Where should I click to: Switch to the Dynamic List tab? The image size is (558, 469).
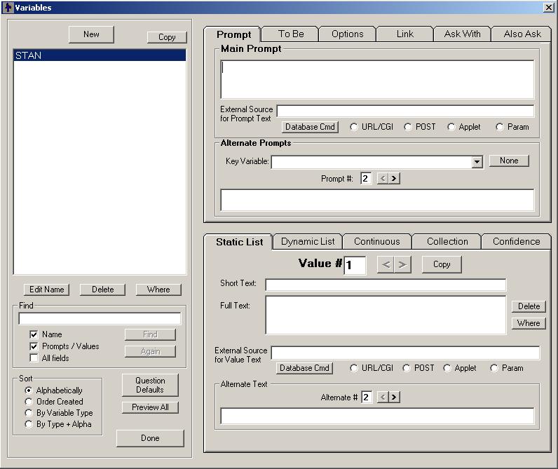(308, 242)
